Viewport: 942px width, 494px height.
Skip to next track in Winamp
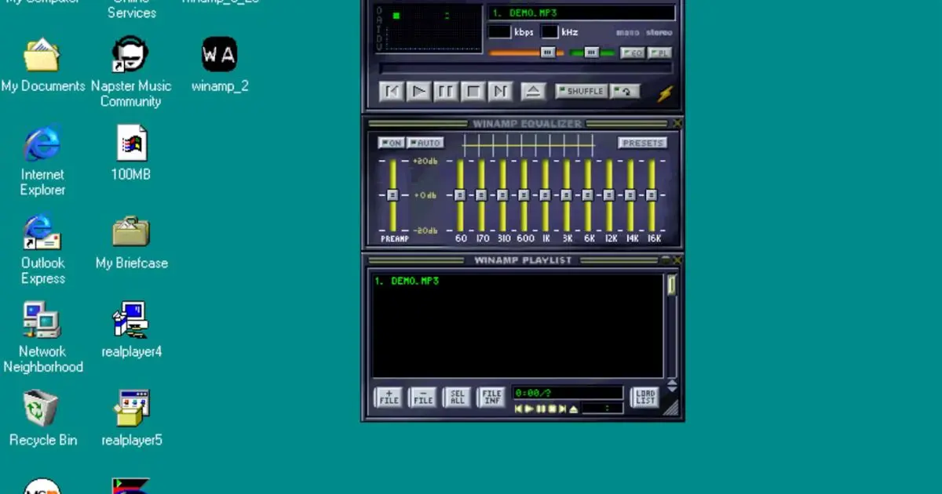[499, 92]
